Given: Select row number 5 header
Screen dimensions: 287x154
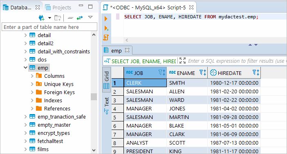Looking at the screenshot, I should (117, 117).
